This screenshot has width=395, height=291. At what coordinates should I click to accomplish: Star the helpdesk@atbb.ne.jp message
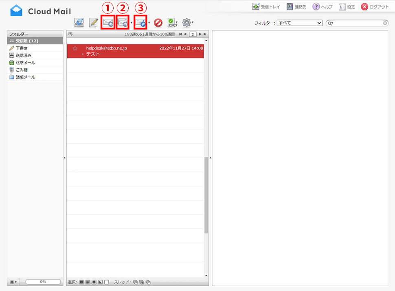click(x=75, y=48)
